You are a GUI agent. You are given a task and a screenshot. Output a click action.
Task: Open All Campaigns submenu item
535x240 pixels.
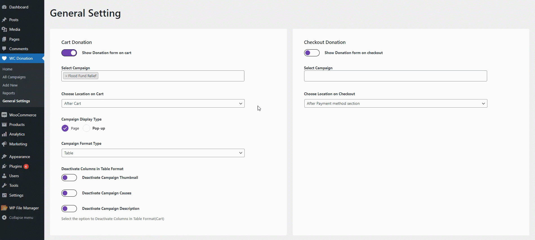tap(14, 77)
